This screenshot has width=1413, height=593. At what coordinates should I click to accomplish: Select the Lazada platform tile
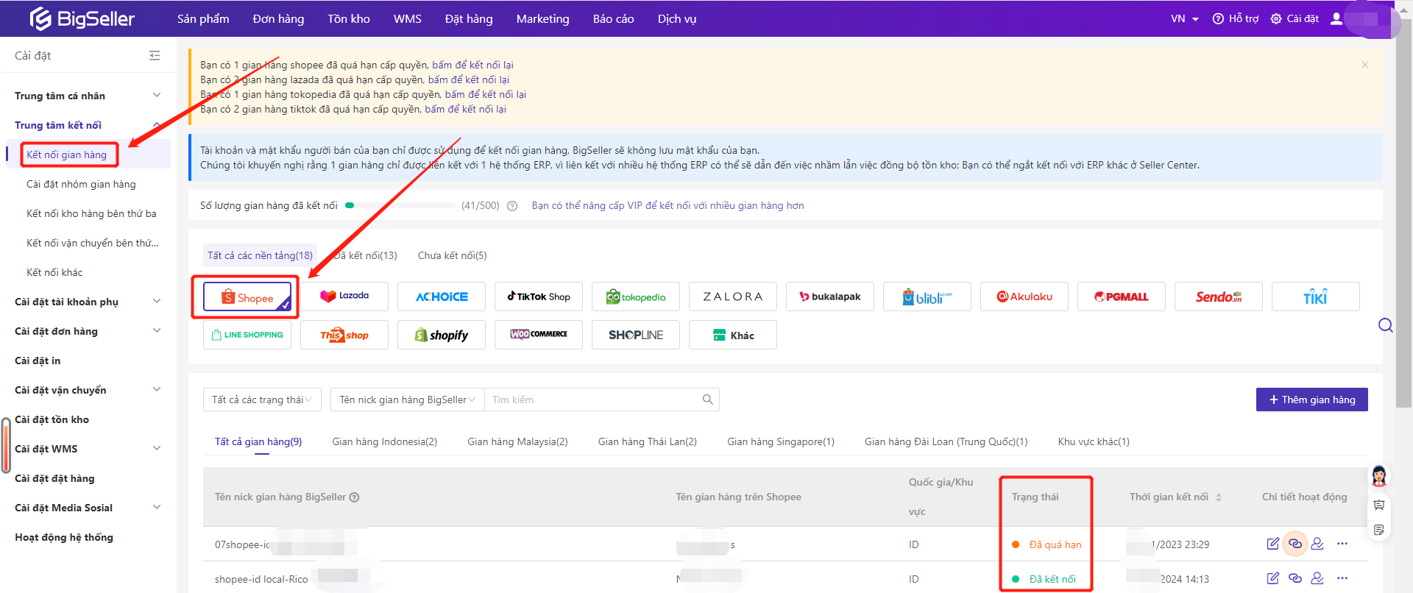tap(344, 296)
